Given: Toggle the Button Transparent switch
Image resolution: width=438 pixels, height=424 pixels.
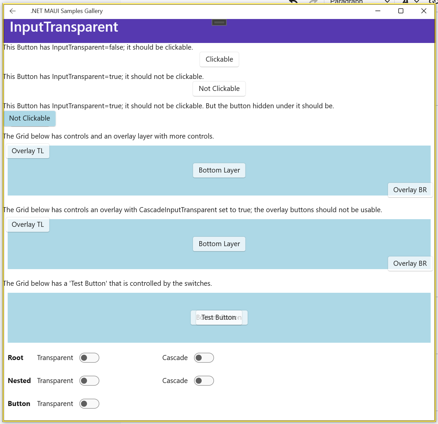Looking at the screenshot, I should [x=89, y=404].
